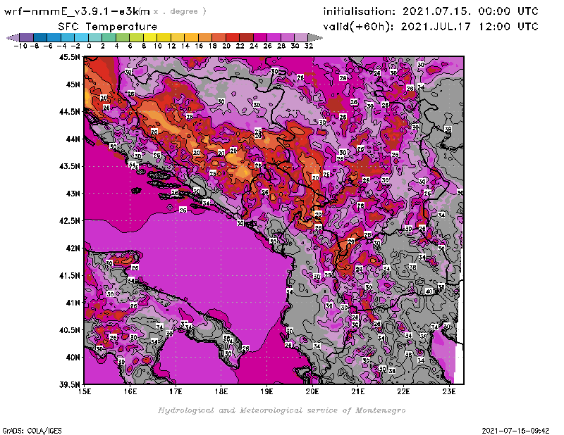Click the '42N' latitude label

(x=73, y=248)
